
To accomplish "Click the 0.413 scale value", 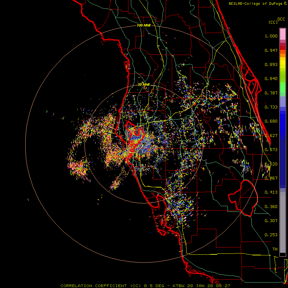I will pos(271,192).
